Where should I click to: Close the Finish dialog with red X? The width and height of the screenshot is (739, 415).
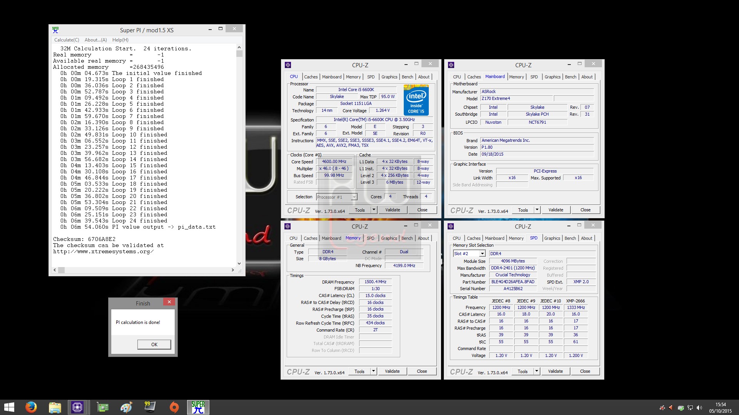pos(169,302)
